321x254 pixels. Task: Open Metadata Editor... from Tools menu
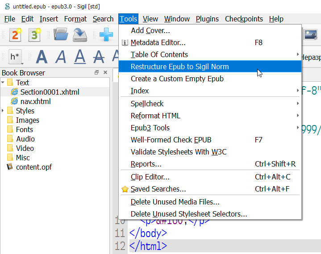click(x=210, y=42)
